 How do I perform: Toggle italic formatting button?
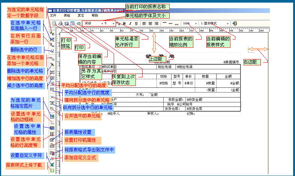(x=130, y=24)
